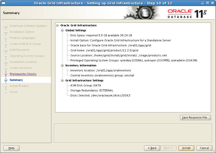Select 'Grid home: /ora01/app/grid/product/11.2.0/grid' row

tap(104, 50)
